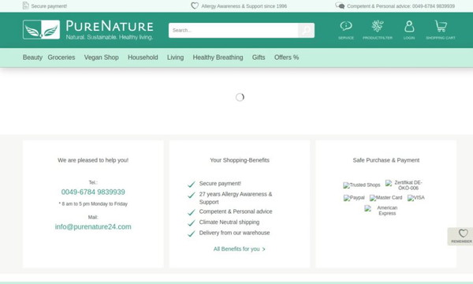Screen dimensions: 473x284
Task: Call phone number 0049-6784 9839939 link
Action: pyautogui.click(x=93, y=192)
